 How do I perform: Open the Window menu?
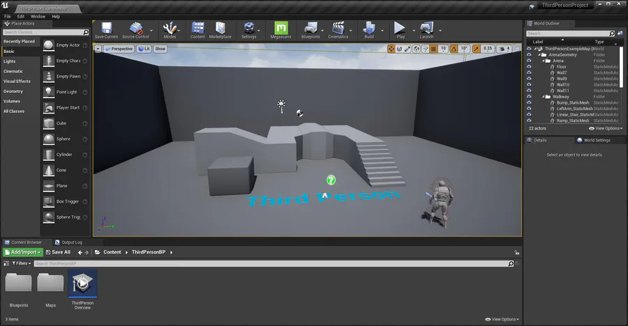pyautogui.click(x=38, y=17)
